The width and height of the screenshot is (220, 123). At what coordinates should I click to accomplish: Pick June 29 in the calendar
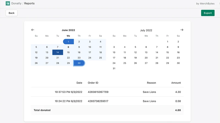pyautogui.click(x=68, y=63)
